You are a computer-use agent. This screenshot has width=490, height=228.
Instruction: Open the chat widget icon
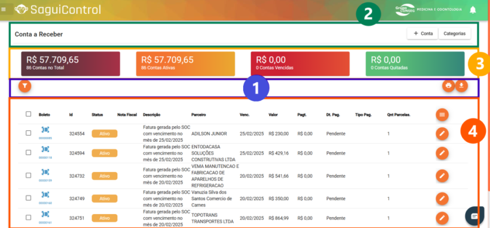pyautogui.click(x=474, y=216)
